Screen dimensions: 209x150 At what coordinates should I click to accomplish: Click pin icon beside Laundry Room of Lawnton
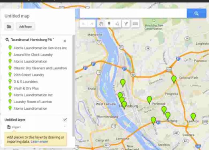(x=10, y=101)
